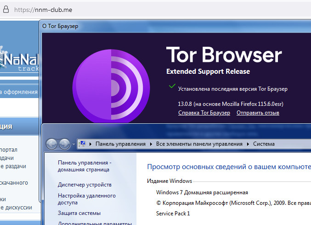Click the Forward arrow in System window
This screenshot has width=311, height=225.
point(64,144)
